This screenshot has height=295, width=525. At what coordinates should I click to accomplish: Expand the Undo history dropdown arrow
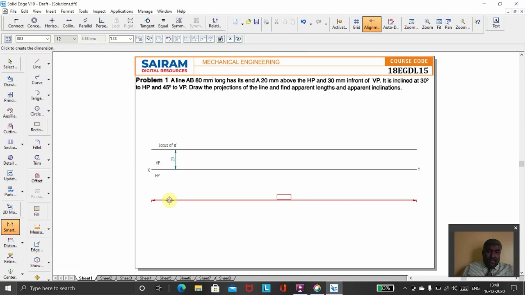[310, 23]
